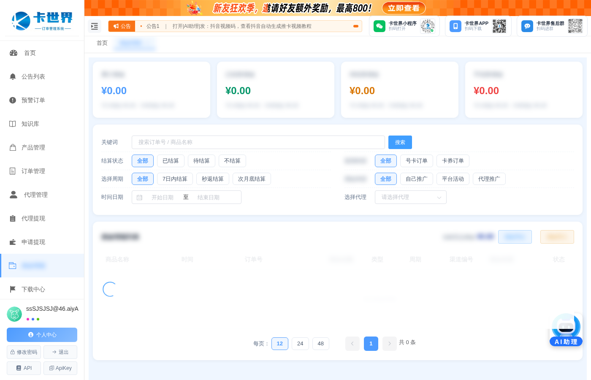This screenshot has width=591, height=380.
Task: Click the clipboard icon for 代理提现
Action: coord(13,218)
